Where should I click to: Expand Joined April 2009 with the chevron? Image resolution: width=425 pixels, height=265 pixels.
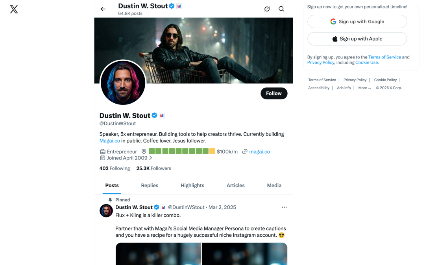pos(150,158)
